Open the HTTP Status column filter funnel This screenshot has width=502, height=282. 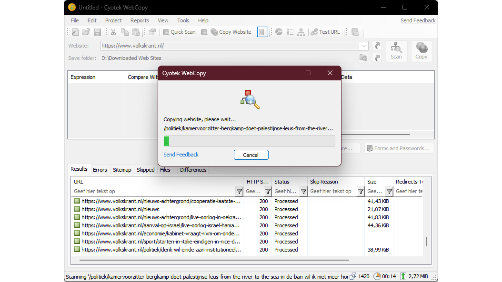[268, 192]
